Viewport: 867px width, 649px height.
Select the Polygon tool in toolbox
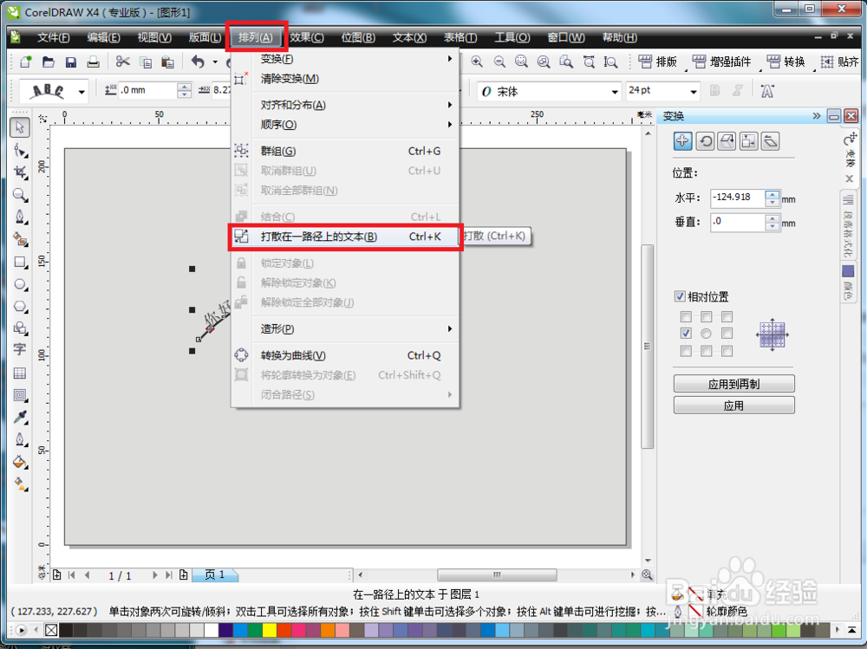click(20, 306)
